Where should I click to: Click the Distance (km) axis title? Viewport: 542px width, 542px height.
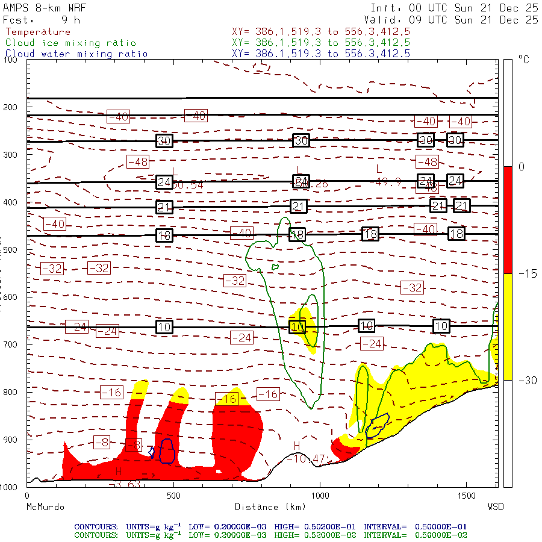click(263, 507)
